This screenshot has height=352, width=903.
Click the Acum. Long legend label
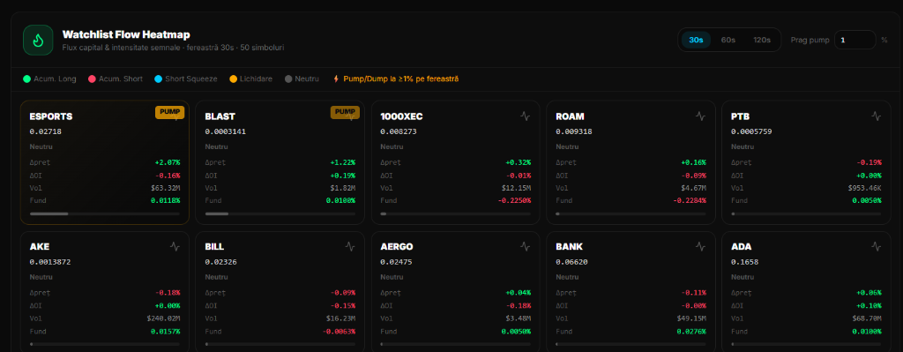point(55,79)
